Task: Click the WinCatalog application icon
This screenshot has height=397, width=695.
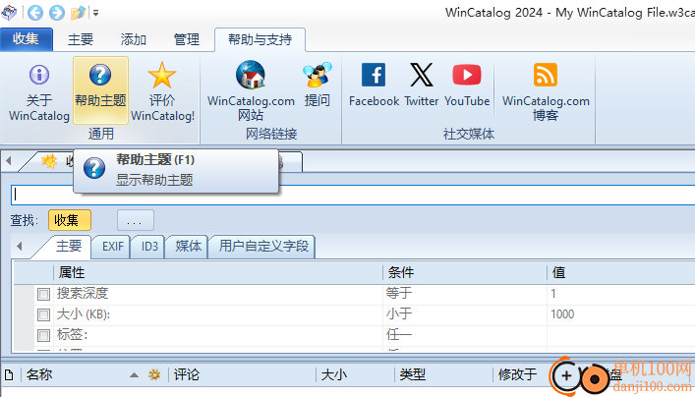Action: coord(9,13)
